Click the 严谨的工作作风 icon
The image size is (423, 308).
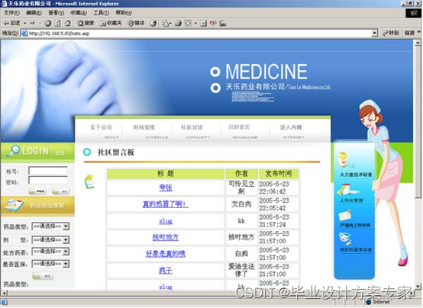(x=344, y=216)
